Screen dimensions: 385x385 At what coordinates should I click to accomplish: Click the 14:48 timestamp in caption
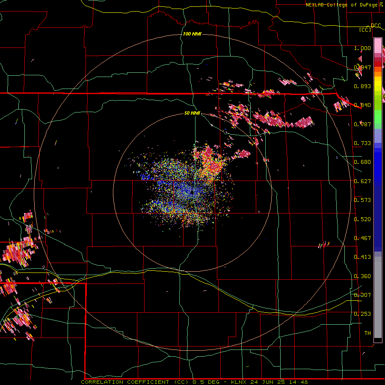click(x=298, y=382)
